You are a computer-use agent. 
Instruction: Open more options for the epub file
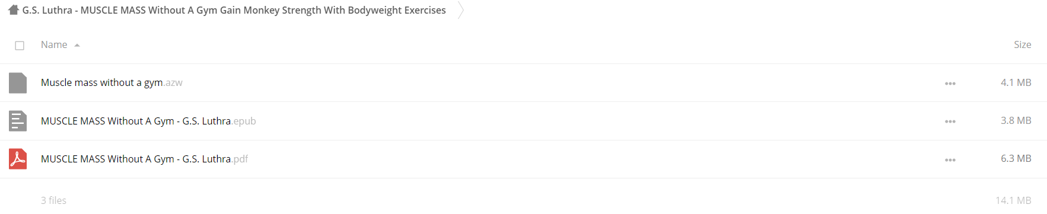[x=950, y=122]
